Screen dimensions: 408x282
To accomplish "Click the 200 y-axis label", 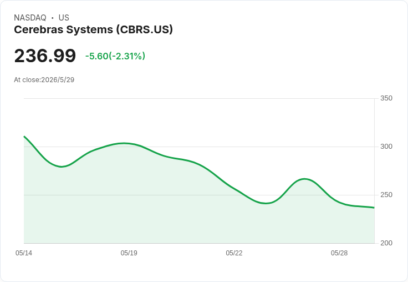I will click(x=386, y=243).
